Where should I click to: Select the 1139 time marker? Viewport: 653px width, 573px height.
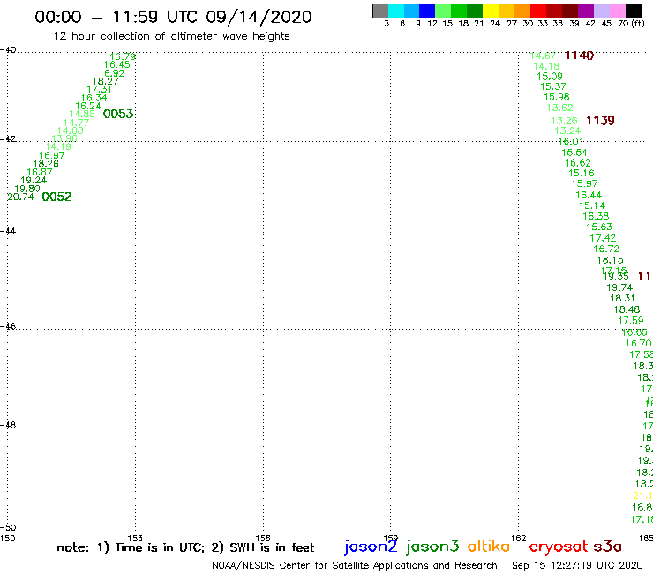pyautogui.click(x=600, y=121)
